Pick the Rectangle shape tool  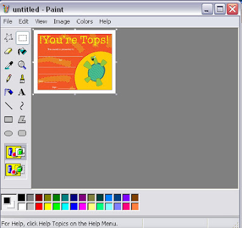[8, 119]
